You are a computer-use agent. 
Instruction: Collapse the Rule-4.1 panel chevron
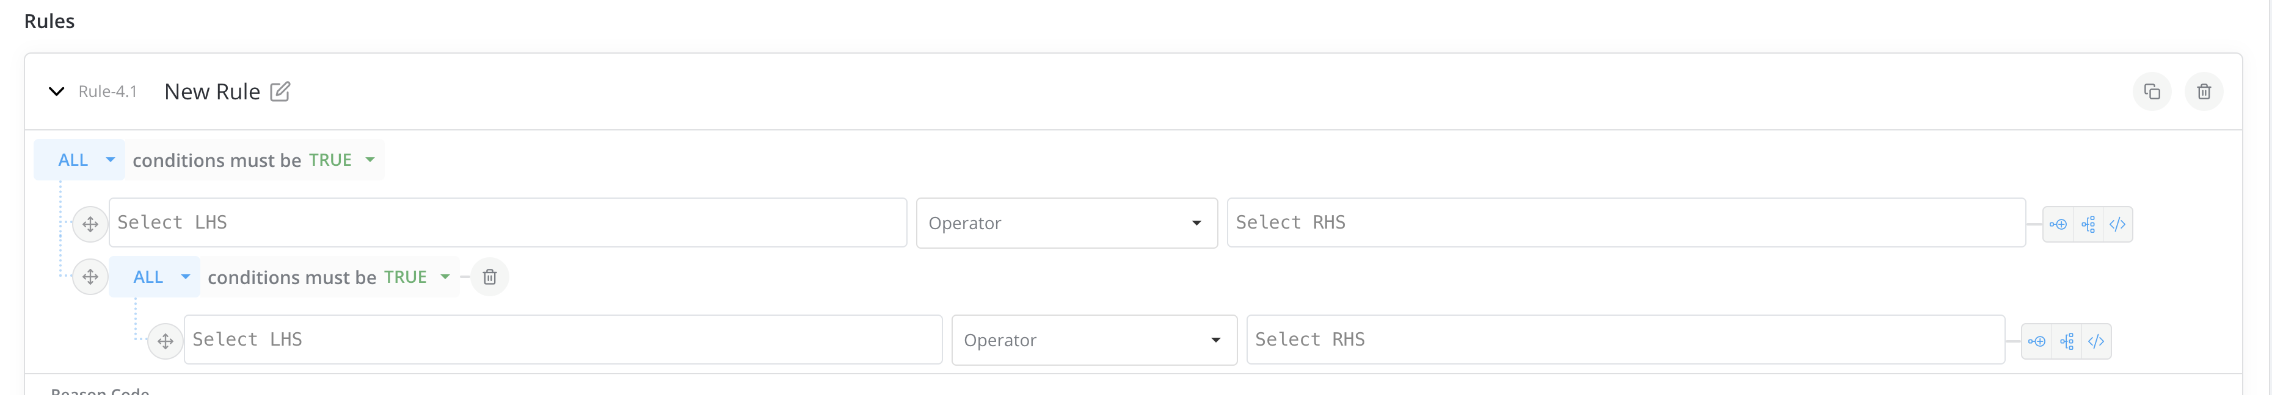coord(56,91)
